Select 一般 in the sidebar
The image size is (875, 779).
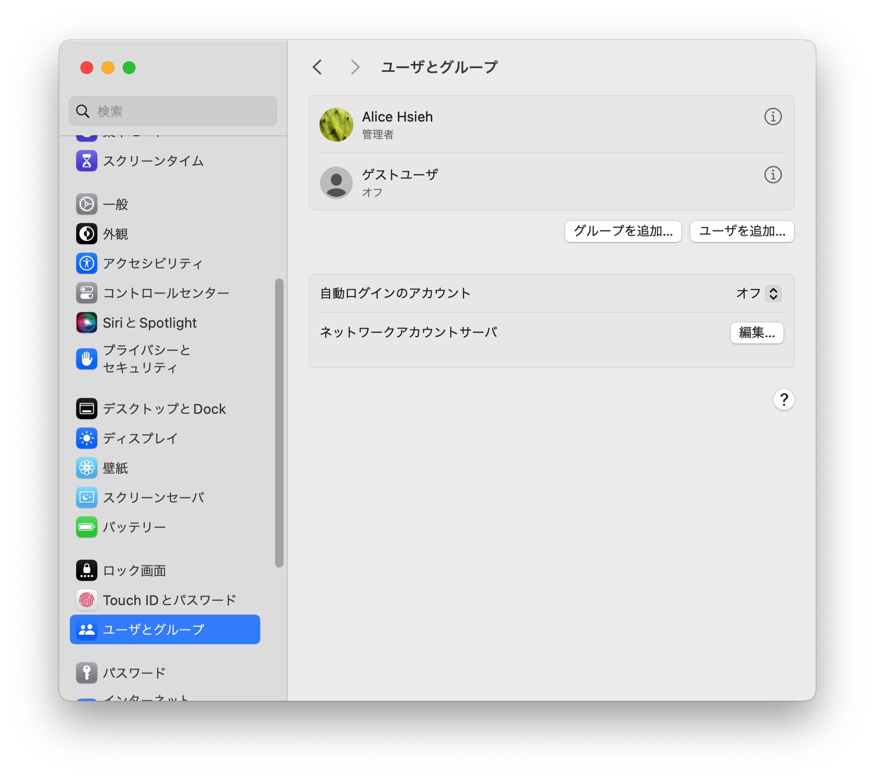[x=165, y=204]
